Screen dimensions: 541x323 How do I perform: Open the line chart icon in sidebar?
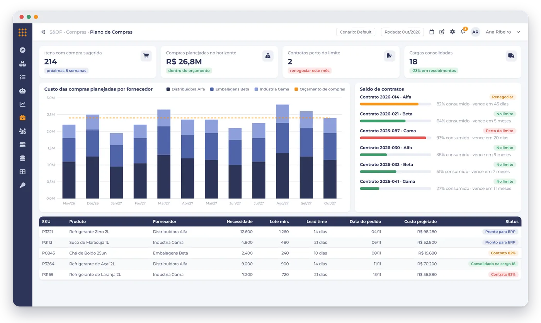coord(22,104)
